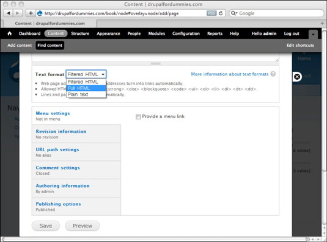The width and height of the screenshot is (327, 242).
Task: Choose Plain text from text format list
Action: pos(86,94)
